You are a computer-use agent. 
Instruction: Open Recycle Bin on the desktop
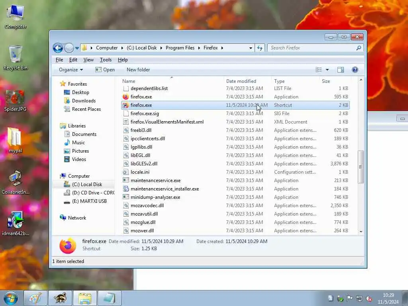[16, 58]
